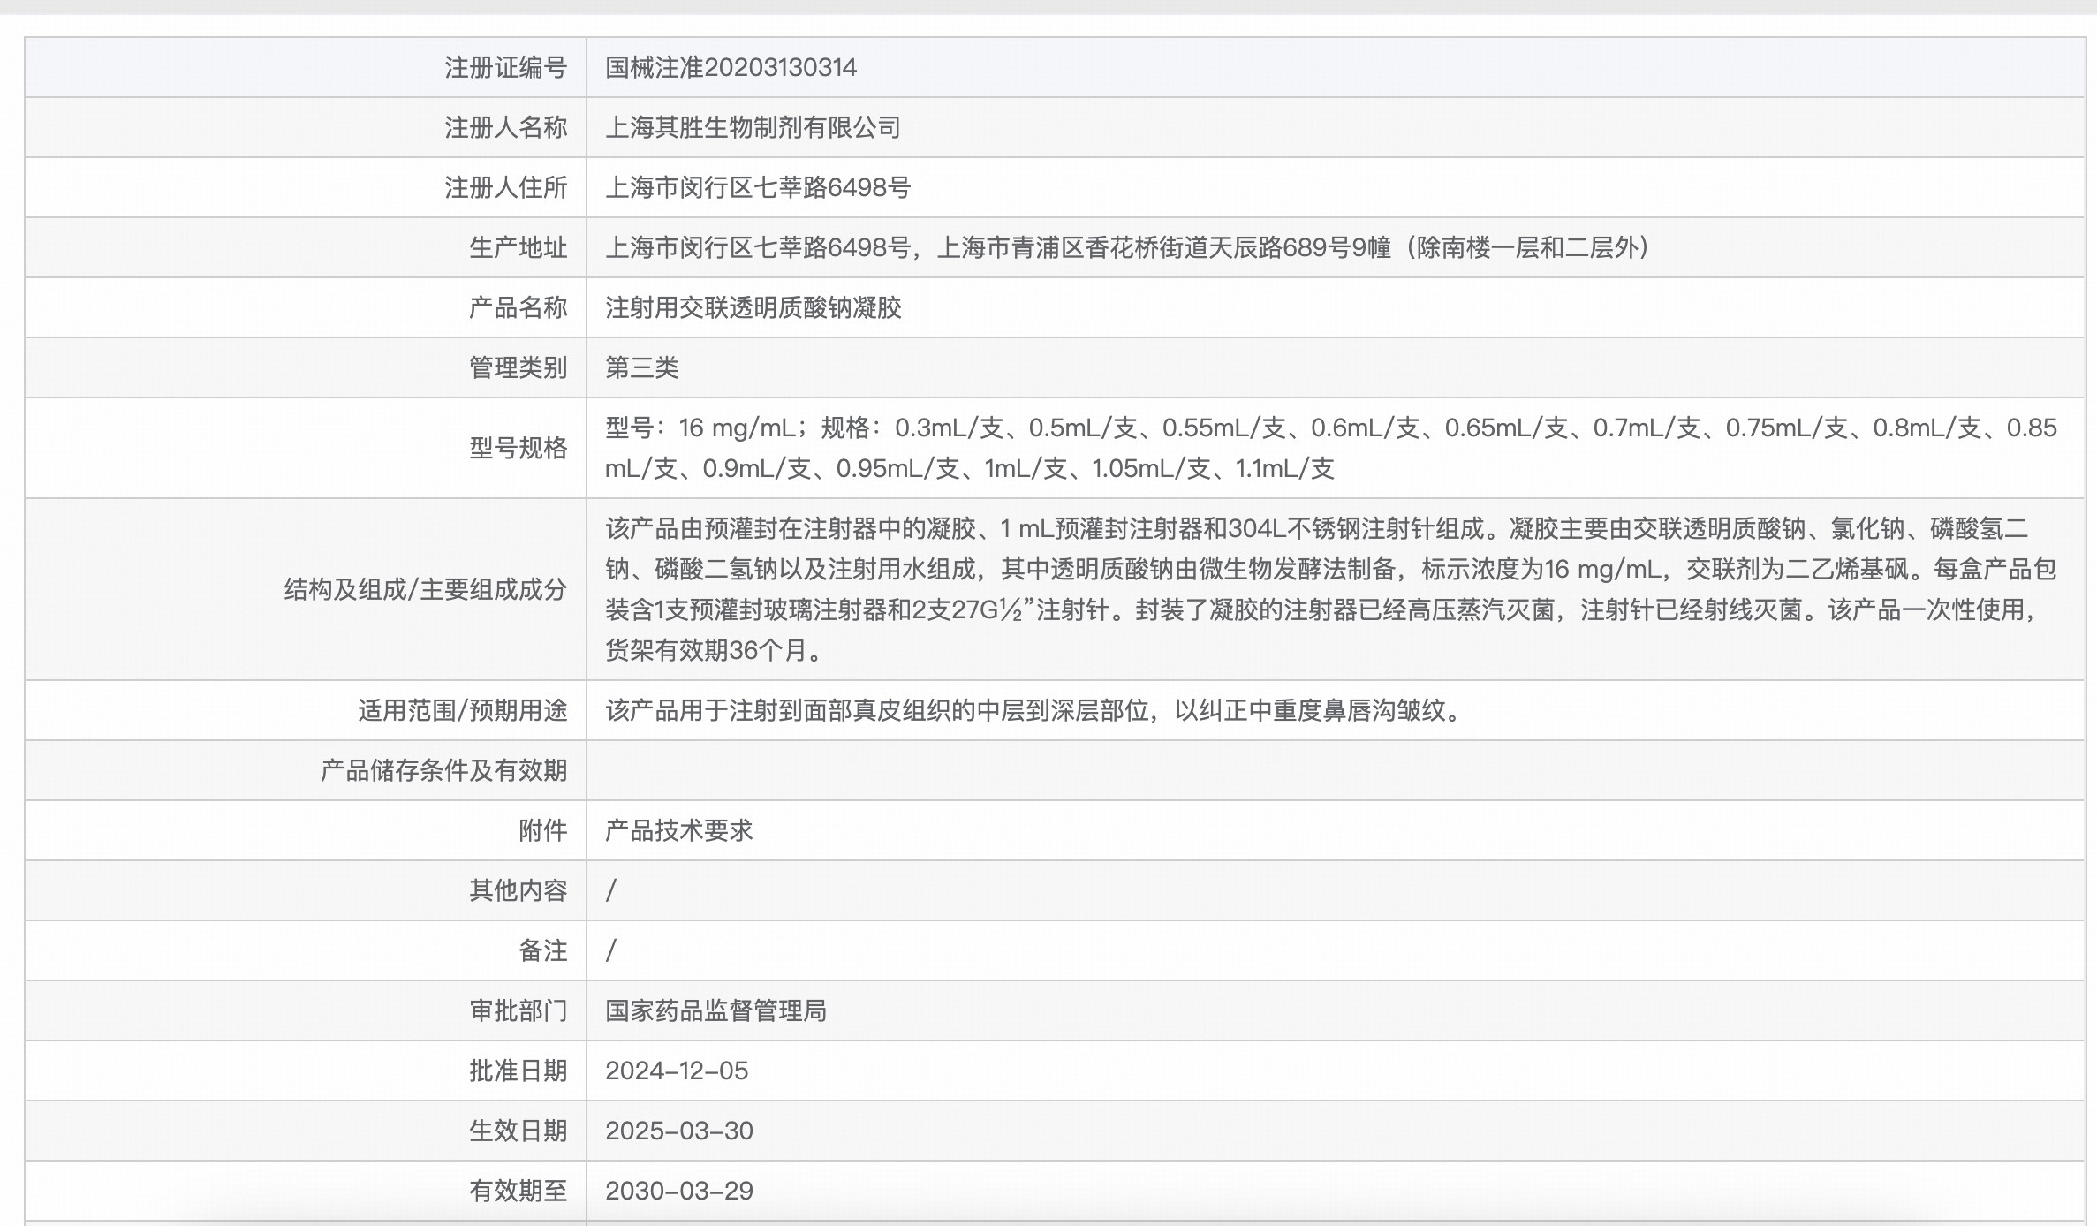Click the 注册证编号 label cell

(505, 67)
